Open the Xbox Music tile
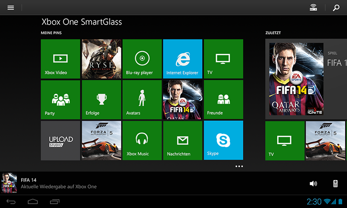347x208 pixels. [x=142, y=140]
